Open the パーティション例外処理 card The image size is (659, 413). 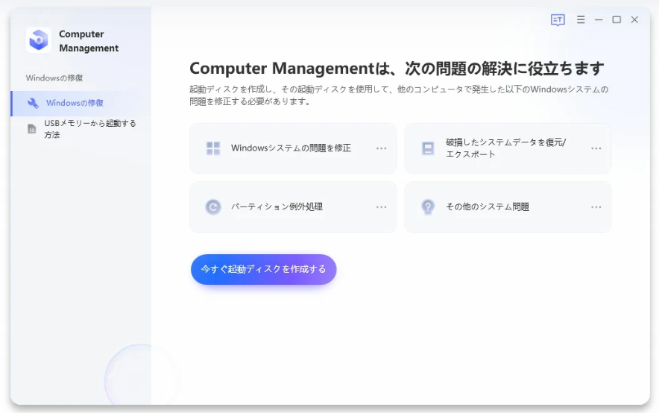click(293, 207)
